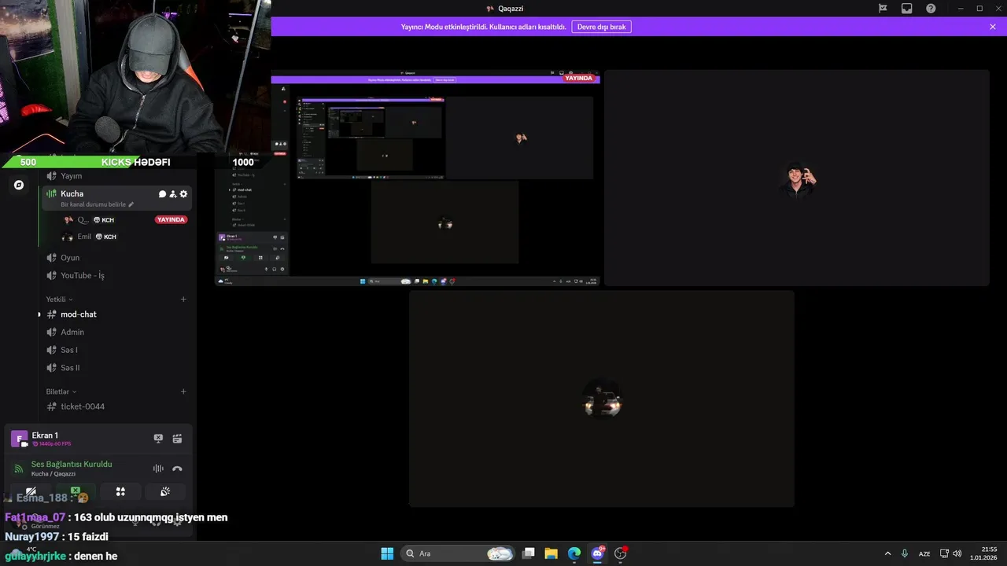This screenshot has width=1007, height=566.
Task: Click the YAYINDA badge beside user Q...
Action: coord(171,220)
